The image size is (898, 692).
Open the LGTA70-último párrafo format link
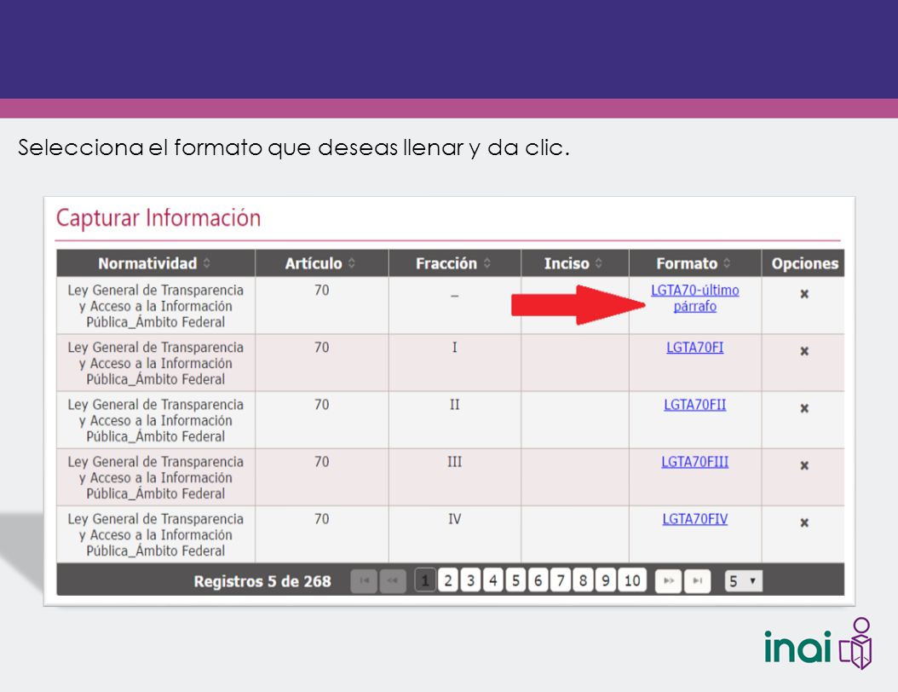click(x=694, y=298)
